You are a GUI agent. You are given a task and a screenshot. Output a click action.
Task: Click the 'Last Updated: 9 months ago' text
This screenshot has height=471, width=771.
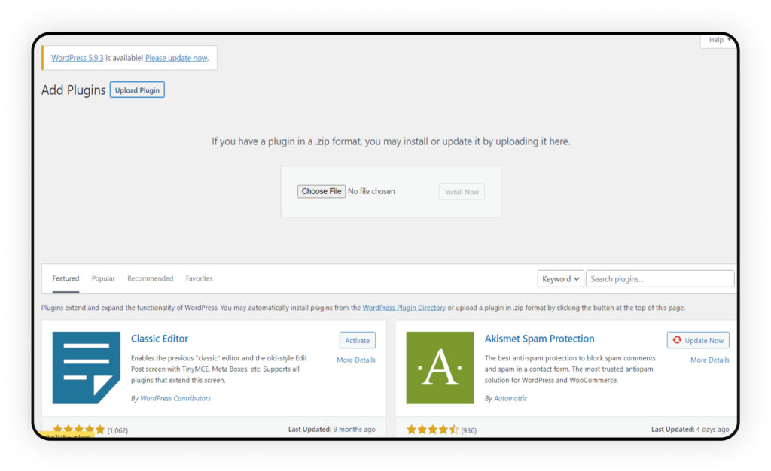click(332, 430)
